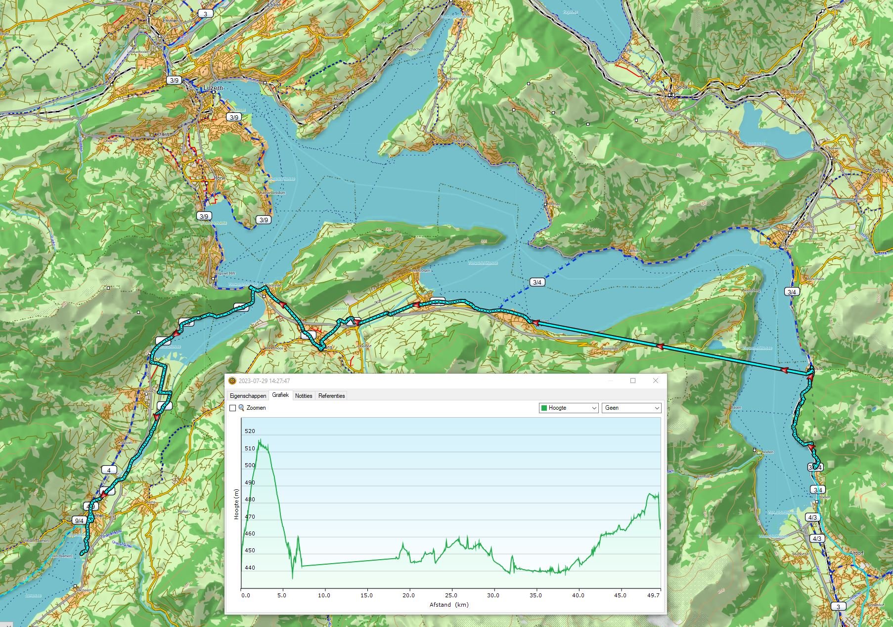This screenshot has width=893, height=627.
Task: Open the Hoogte graph dropdown
Action: pos(569,408)
